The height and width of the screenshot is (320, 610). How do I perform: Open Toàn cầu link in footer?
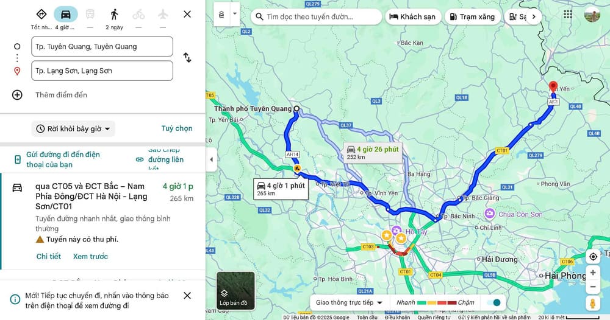[x=367, y=318]
